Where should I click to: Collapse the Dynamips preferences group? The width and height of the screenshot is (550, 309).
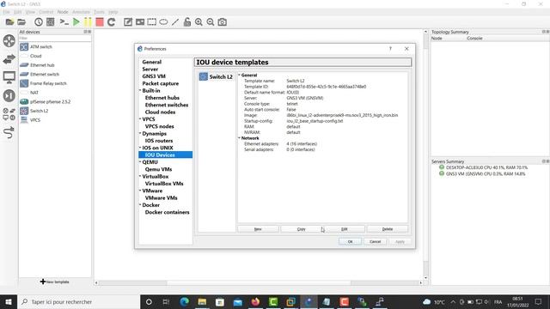tap(140, 134)
